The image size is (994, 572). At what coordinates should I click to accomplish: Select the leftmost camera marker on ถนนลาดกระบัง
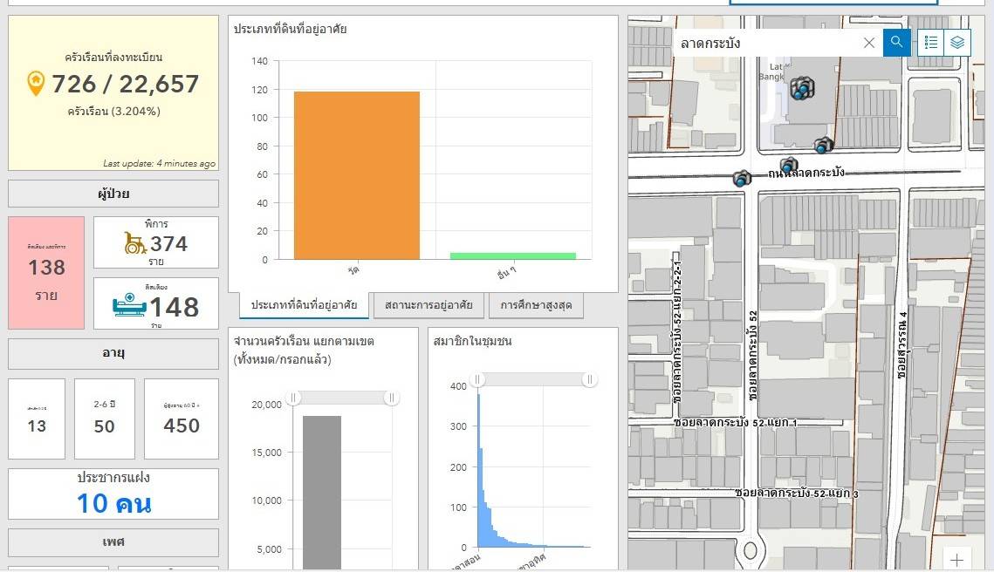pos(742,179)
